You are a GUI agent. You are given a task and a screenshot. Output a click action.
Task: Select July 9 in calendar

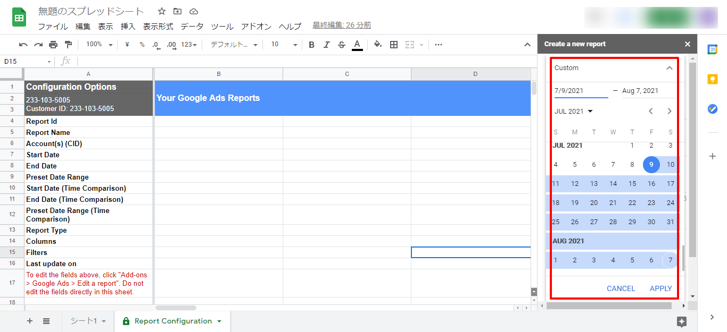(x=651, y=165)
